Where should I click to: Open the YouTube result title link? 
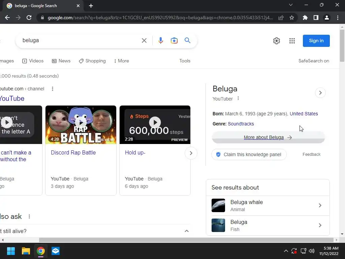coord(12,98)
